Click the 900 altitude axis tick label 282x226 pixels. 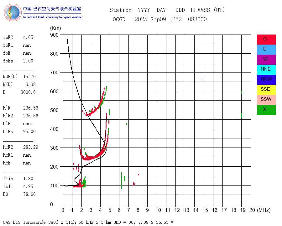[x=54, y=35]
